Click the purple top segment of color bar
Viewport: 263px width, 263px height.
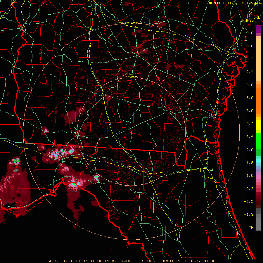(258, 29)
